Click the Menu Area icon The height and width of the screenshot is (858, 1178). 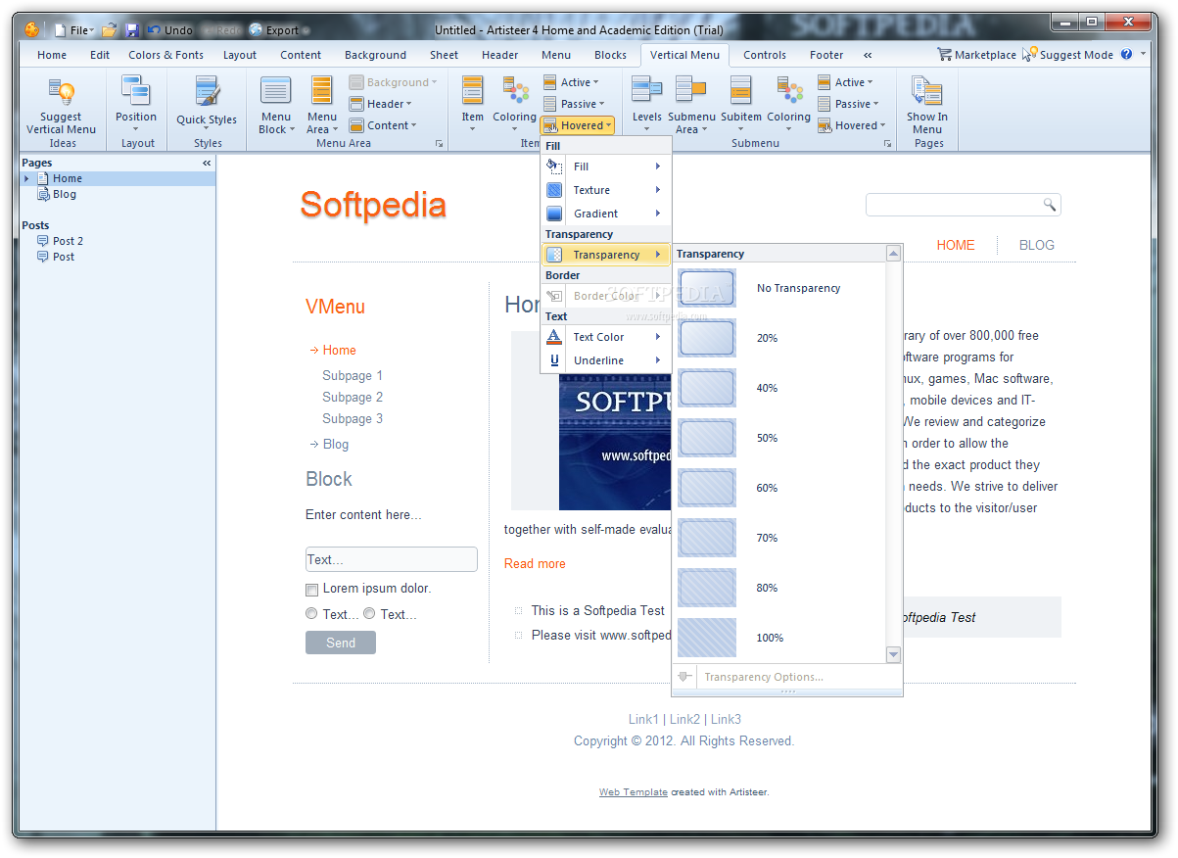point(322,91)
